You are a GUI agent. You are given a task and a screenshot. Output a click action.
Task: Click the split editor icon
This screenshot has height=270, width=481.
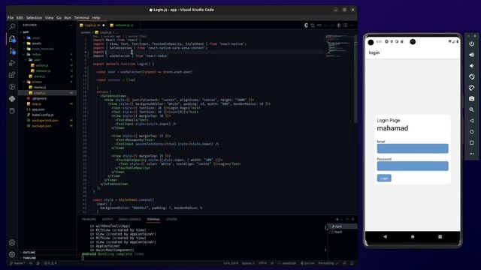(x=346, y=25)
